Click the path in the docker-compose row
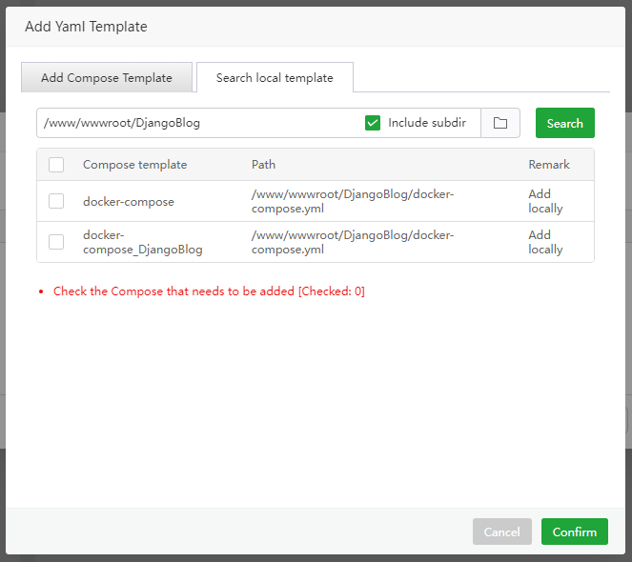This screenshot has height=562, width=632. click(353, 201)
